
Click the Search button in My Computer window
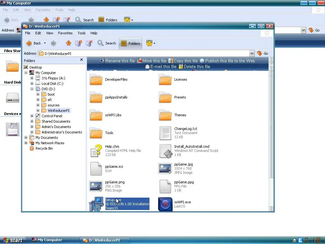tap(84, 20)
